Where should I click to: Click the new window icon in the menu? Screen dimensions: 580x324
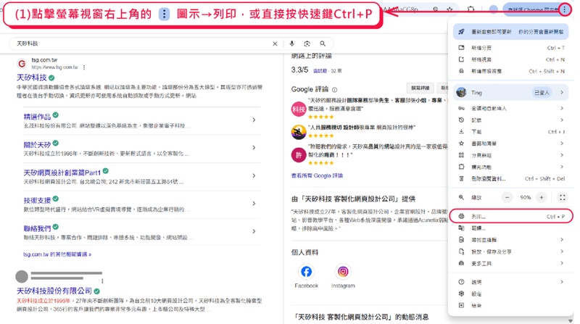click(461, 59)
